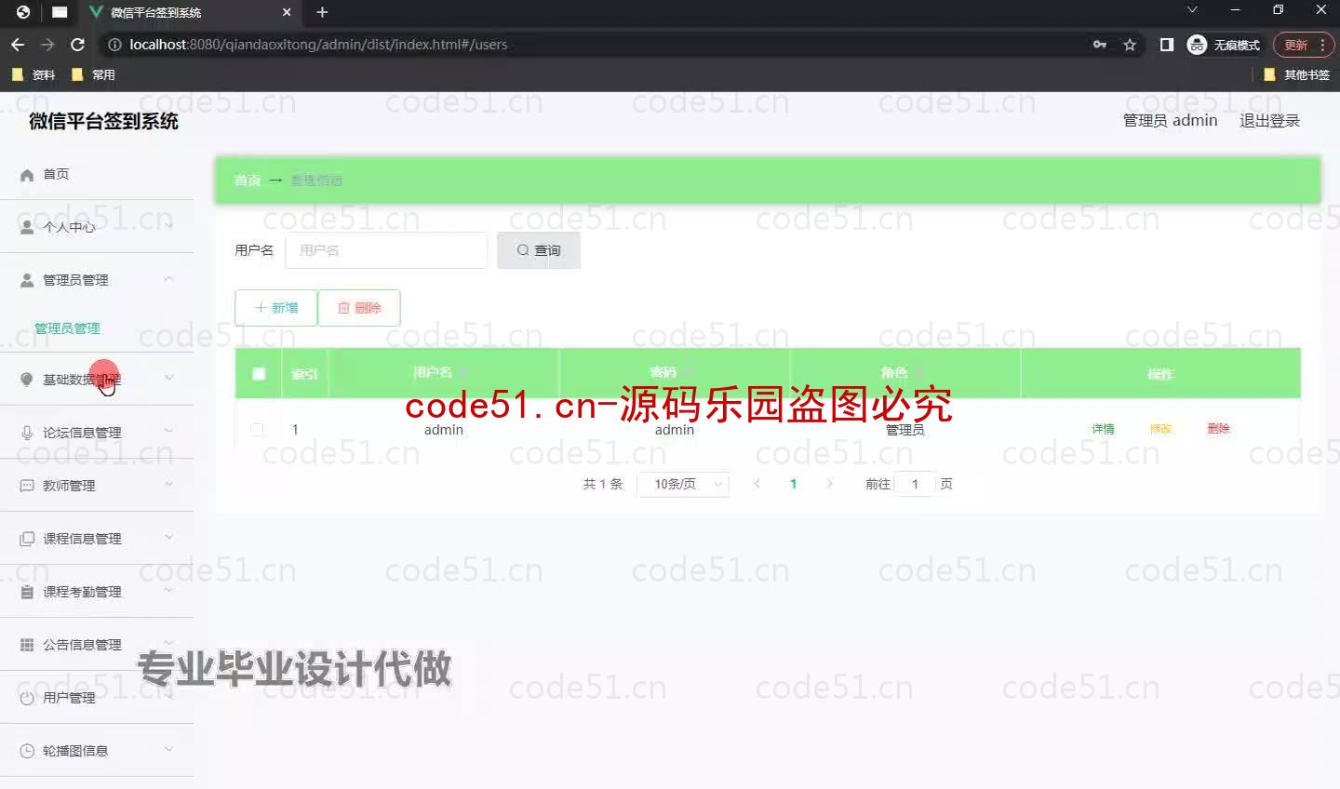Click 退出登录 to log out

(1269, 120)
